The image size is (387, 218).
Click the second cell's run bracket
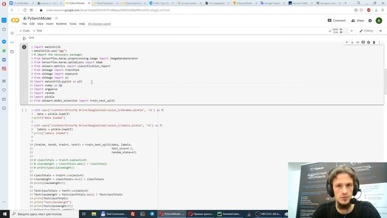[24, 110]
